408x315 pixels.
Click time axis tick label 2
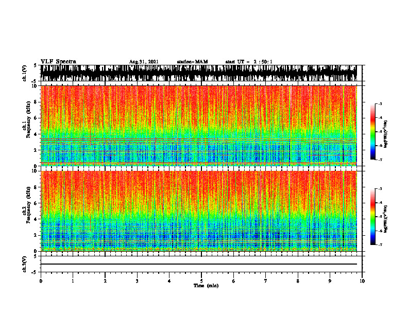(105, 281)
